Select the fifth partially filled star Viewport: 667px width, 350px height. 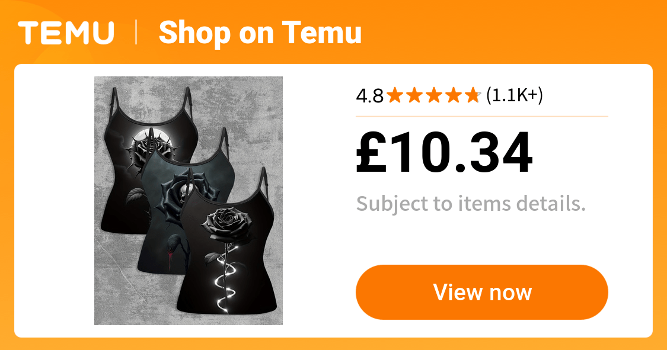473,95
